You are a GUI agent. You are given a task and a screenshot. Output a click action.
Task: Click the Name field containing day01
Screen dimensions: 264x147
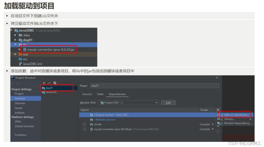(155, 86)
